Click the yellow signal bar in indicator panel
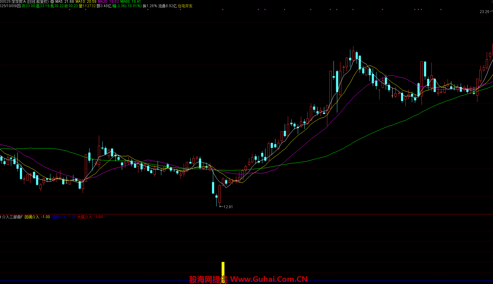This screenshot has width=493, height=284. coord(223,272)
